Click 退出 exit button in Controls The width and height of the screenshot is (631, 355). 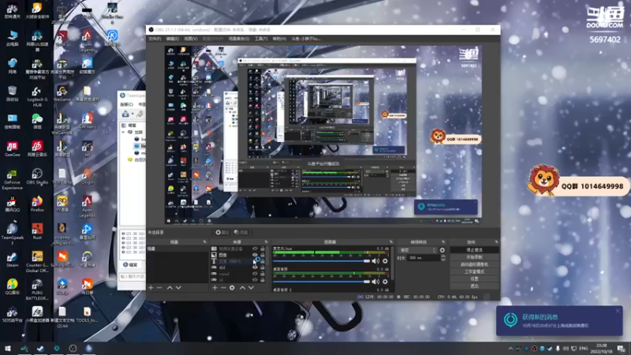pyautogui.click(x=474, y=286)
